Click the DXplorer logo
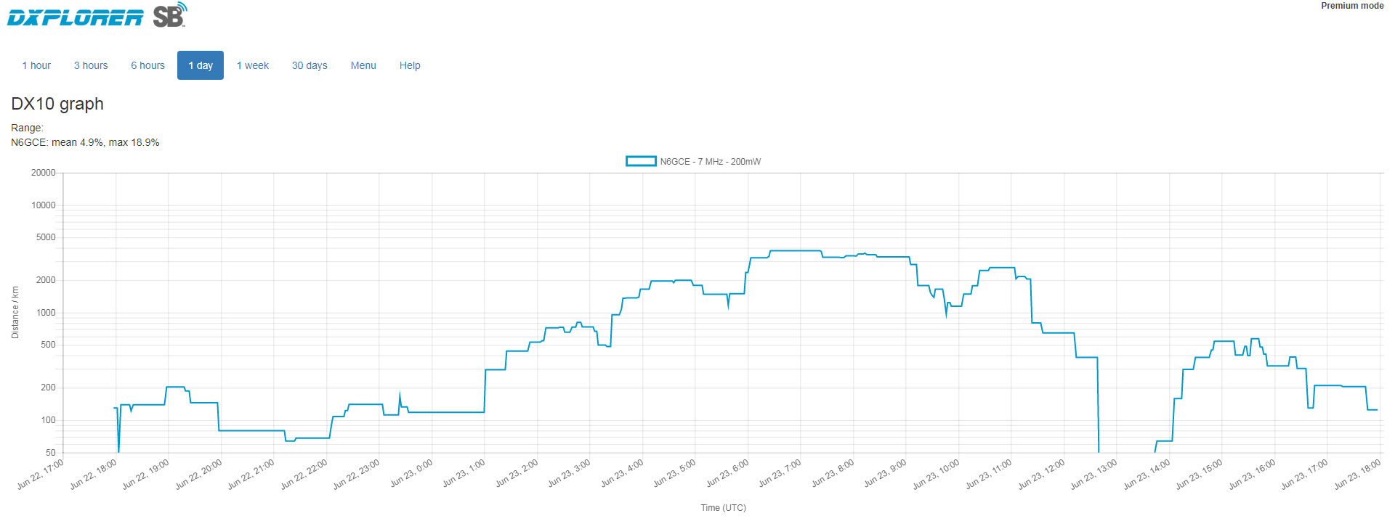Viewport: 1395px width, 529px height. [75, 17]
